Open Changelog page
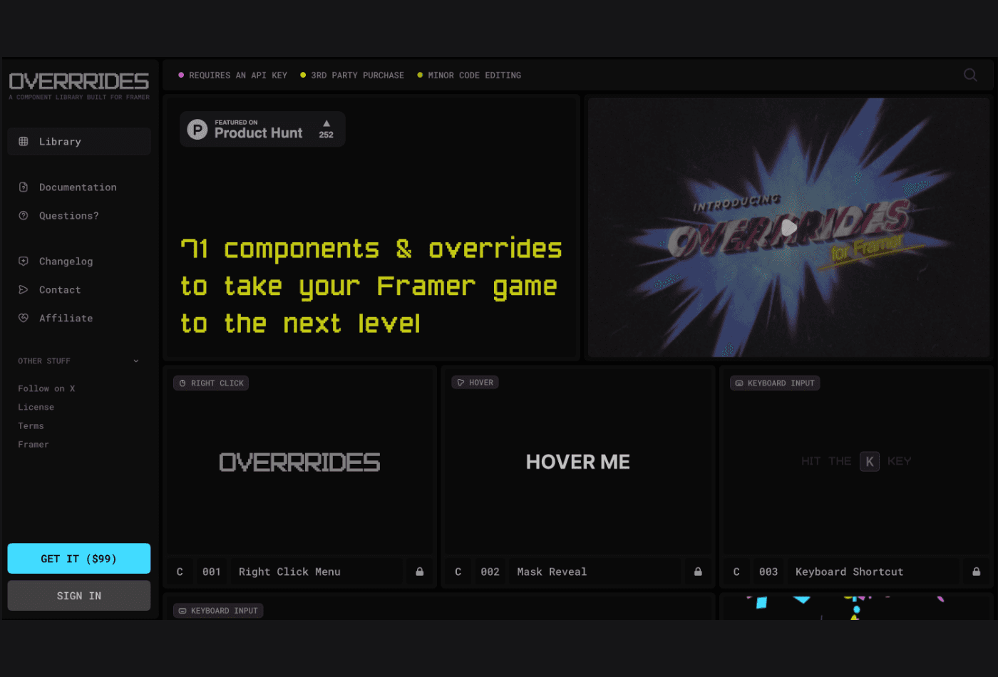Screen dimensions: 998x677 [66, 262]
